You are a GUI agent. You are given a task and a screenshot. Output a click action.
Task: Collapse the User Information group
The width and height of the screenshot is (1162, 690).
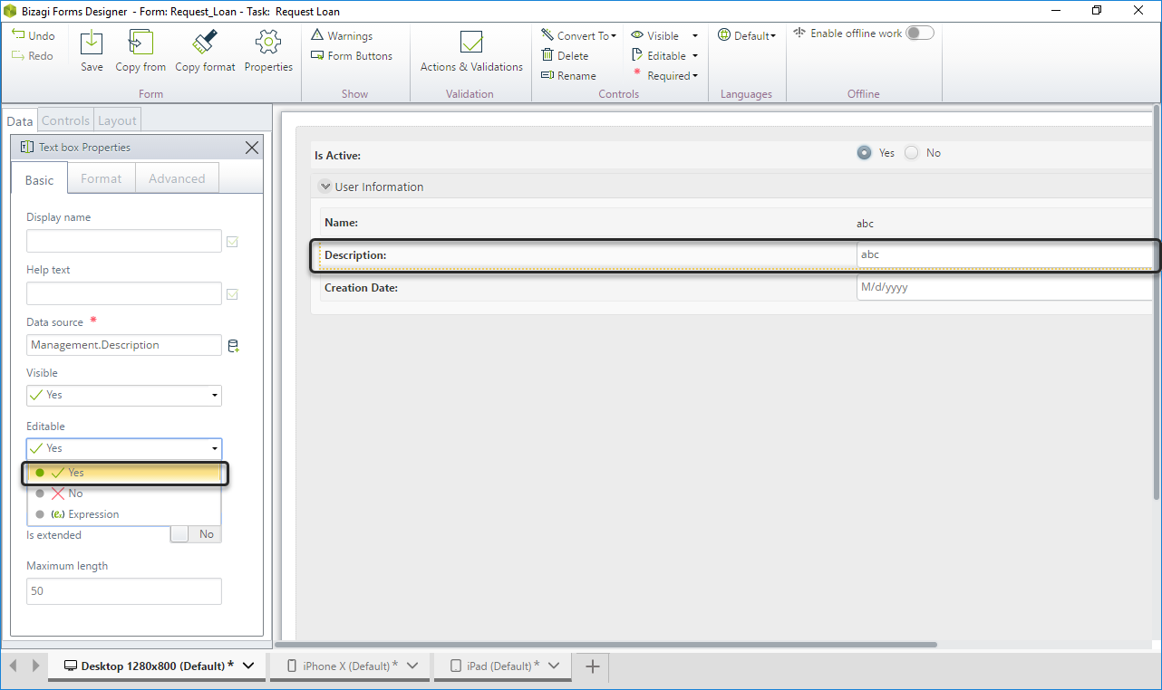click(324, 187)
